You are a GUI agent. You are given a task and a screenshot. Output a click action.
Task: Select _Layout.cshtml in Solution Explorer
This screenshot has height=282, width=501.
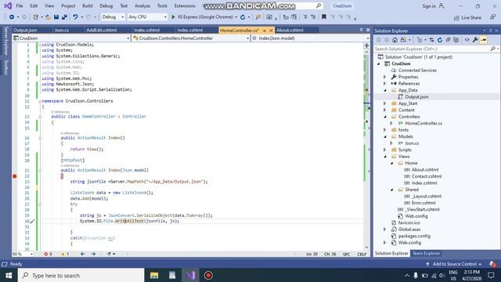coord(426,197)
